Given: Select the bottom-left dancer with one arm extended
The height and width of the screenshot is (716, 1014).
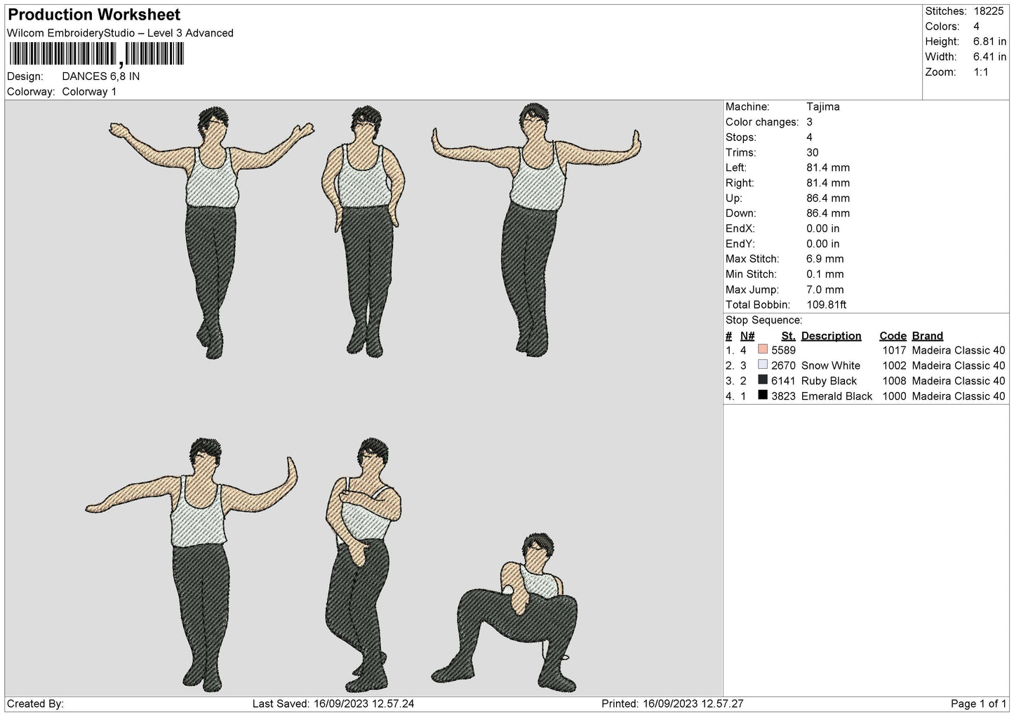Looking at the screenshot, I should click(193, 566).
